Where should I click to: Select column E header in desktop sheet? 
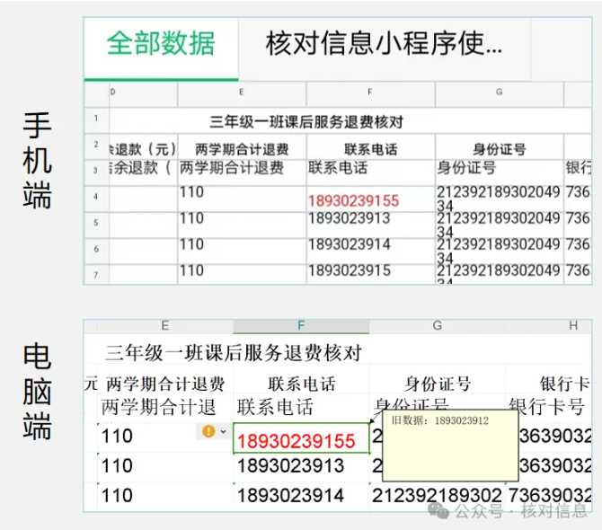pyautogui.click(x=165, y=326)
